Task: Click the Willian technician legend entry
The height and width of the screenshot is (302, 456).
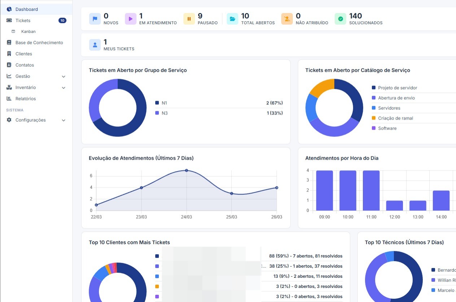Action: pyautogui.click(x=444, y=280)
